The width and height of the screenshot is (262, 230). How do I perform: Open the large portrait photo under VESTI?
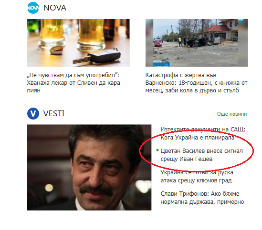tap(89, 167)
